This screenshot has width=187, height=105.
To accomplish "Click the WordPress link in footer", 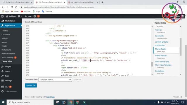I will (50, 97).
